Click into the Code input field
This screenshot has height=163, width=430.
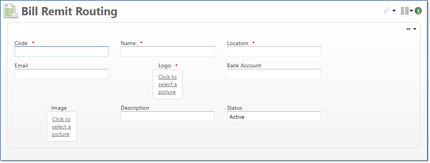61,52
